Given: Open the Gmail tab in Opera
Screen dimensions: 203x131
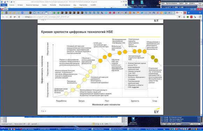Looking at the screenshot, I should point(122,13).
